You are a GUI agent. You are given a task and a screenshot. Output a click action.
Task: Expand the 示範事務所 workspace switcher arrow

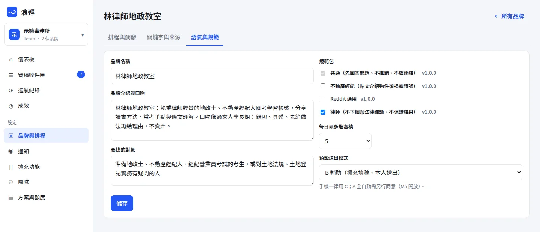[x=82, y=35]
